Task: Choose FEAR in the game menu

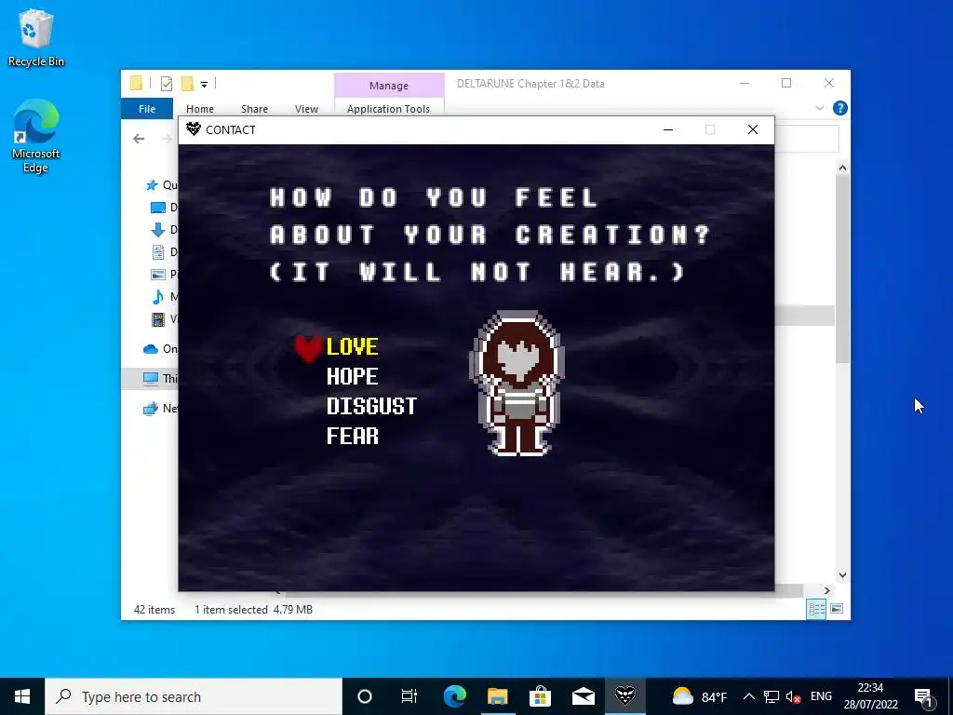Action: pyautogui.click(x=353, y=436)
